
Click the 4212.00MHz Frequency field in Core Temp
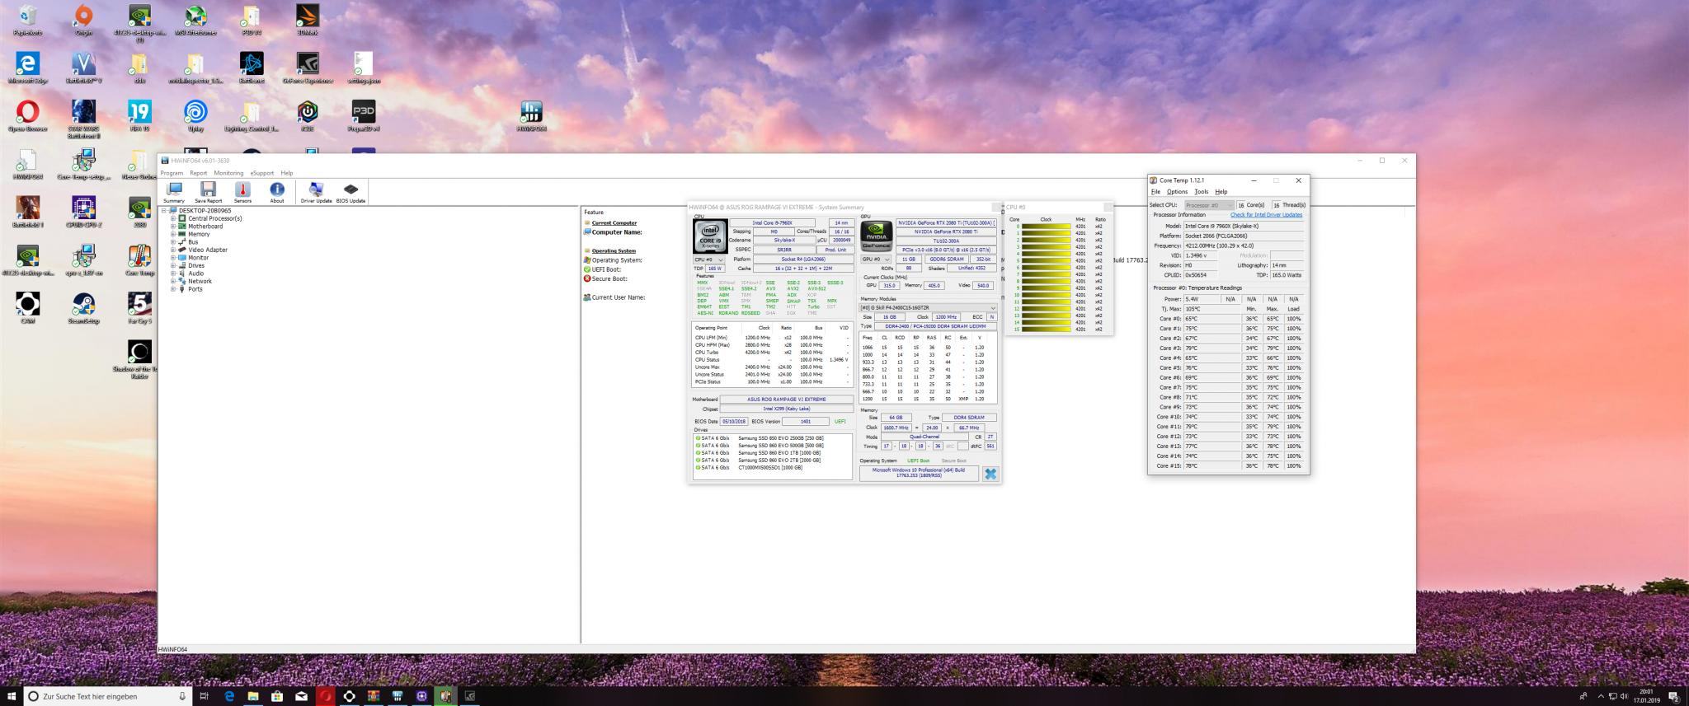pos(1244,245)
